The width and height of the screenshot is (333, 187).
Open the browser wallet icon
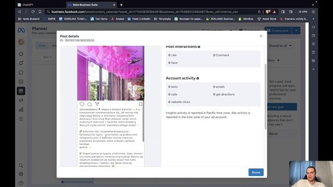click(x=291, y=12)
